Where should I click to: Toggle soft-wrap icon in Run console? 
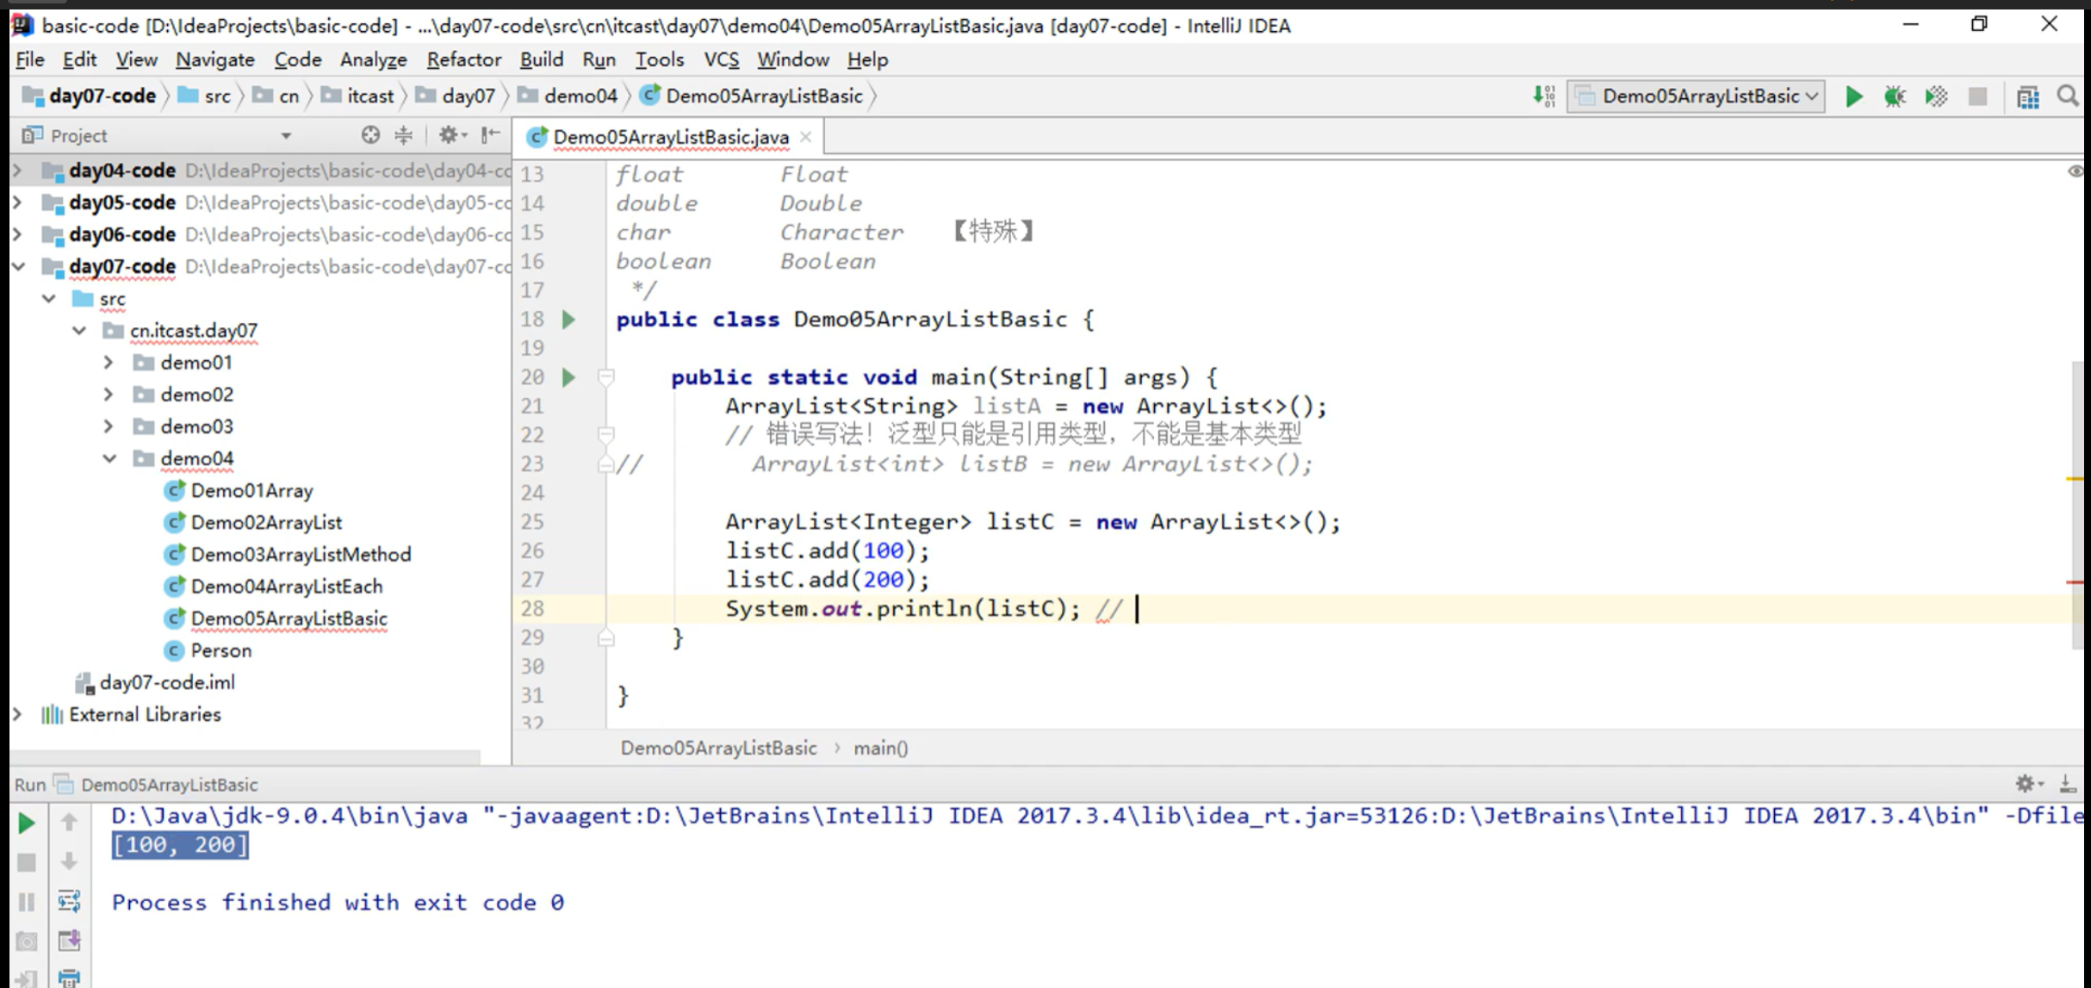[x=69, y=902]
